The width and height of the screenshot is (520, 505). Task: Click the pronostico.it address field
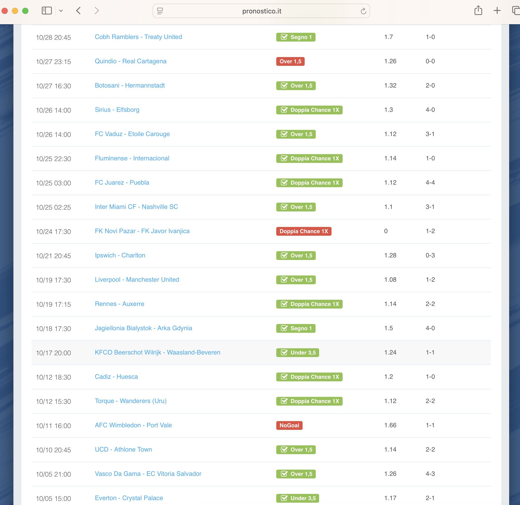261,11
